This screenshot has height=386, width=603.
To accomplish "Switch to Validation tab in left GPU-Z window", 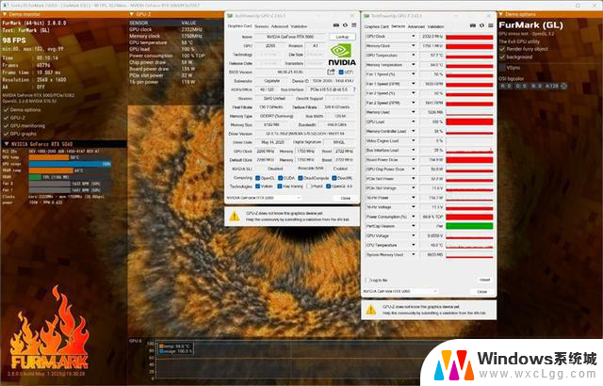I will (299, 26).
